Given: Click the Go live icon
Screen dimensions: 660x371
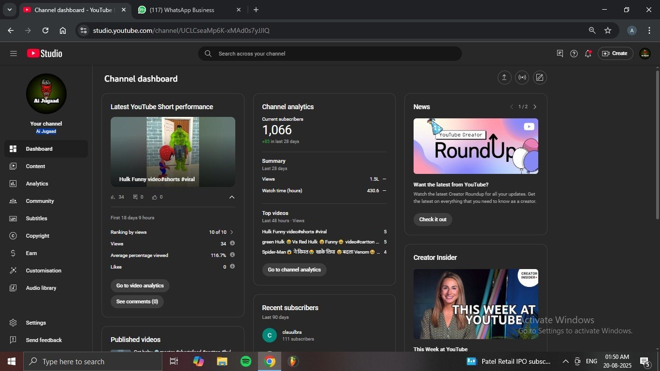Looking at the screenshot, I should (x=522, y=78).
